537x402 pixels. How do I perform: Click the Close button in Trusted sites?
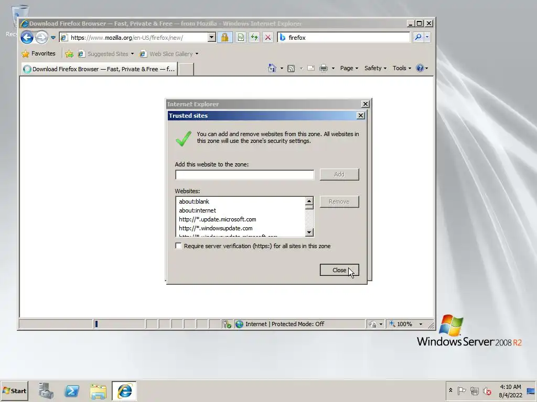click(x=339, y=270)
